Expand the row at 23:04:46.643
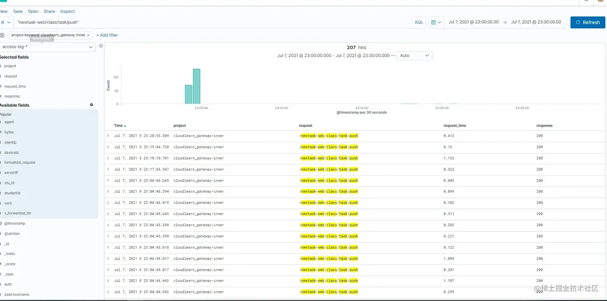This screenshot has height=301, width=607. [108, 180]
